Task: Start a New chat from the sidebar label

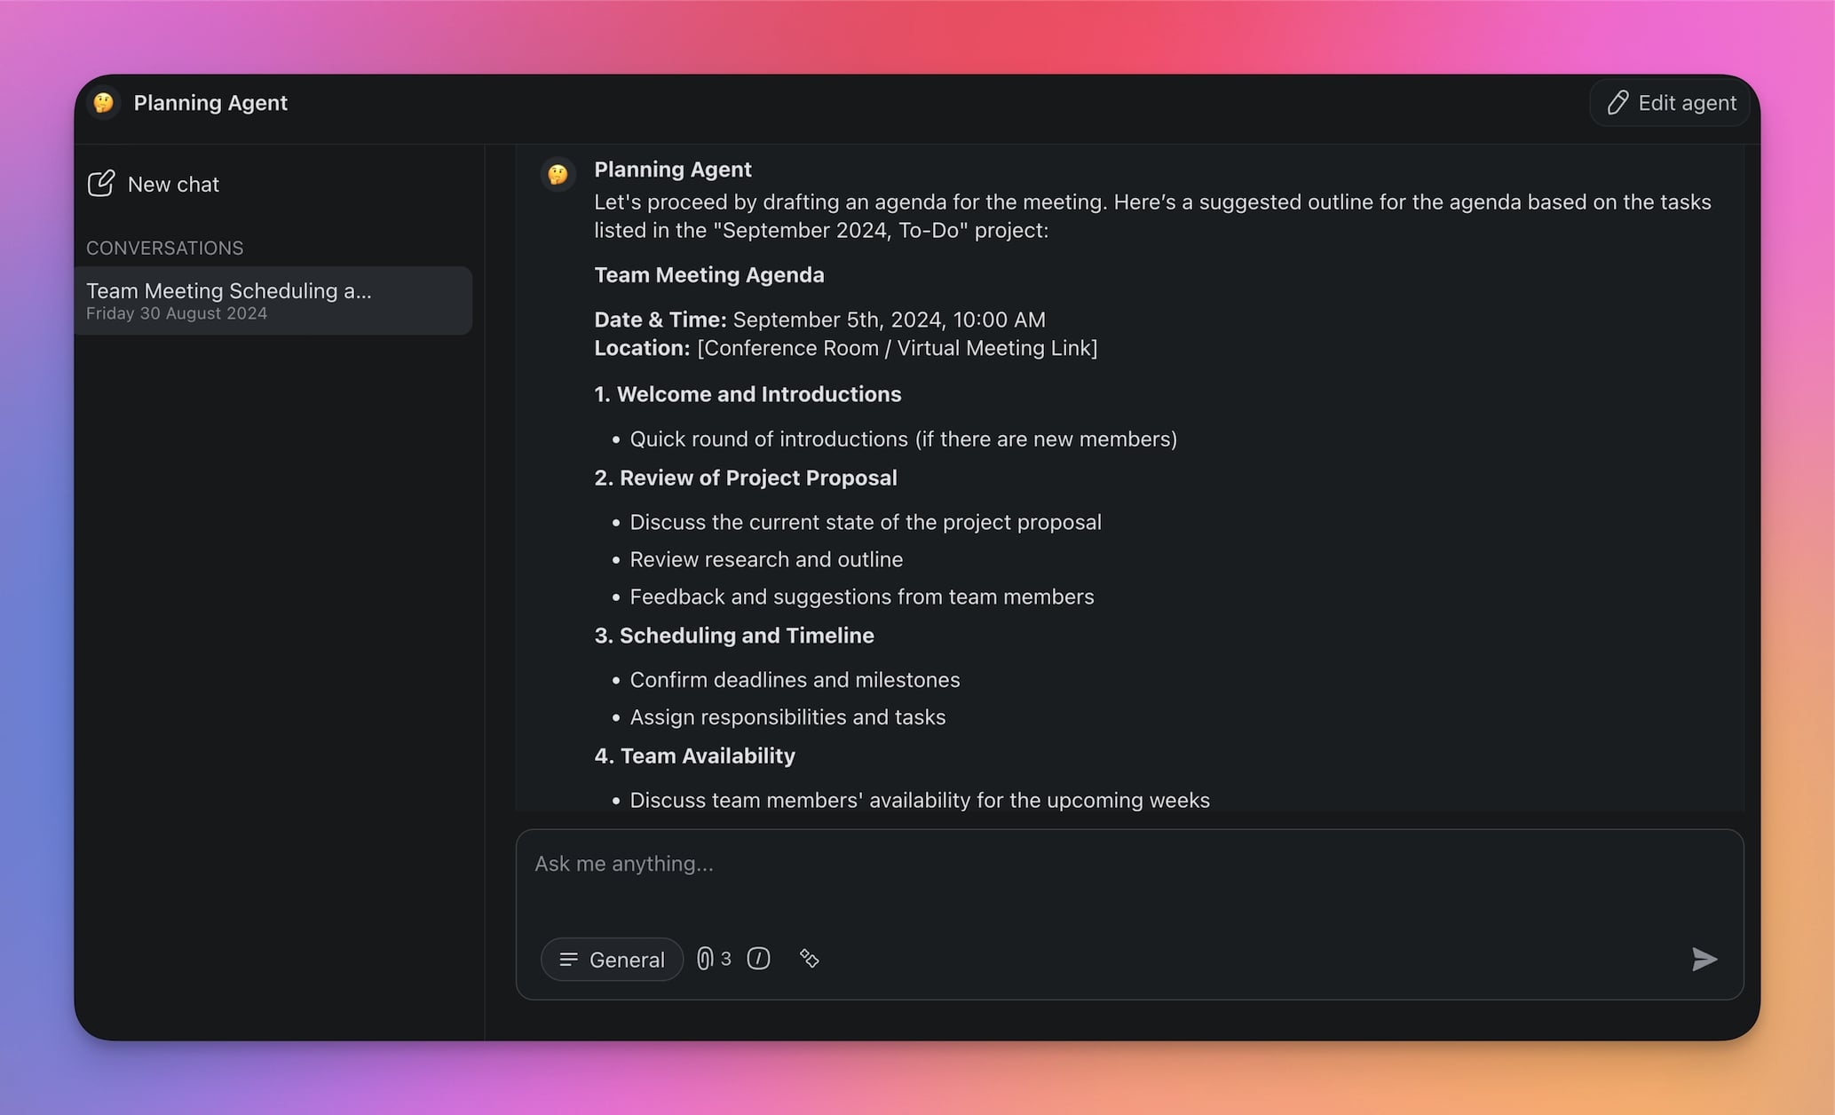Action: 173,185
